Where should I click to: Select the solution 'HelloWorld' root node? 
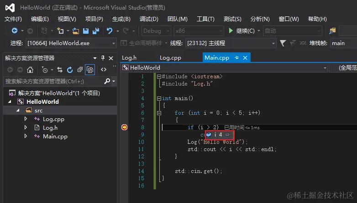point(59,93)
